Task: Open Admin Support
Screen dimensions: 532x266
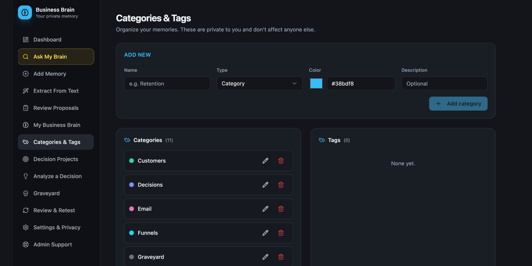Action: click(56, 245)
